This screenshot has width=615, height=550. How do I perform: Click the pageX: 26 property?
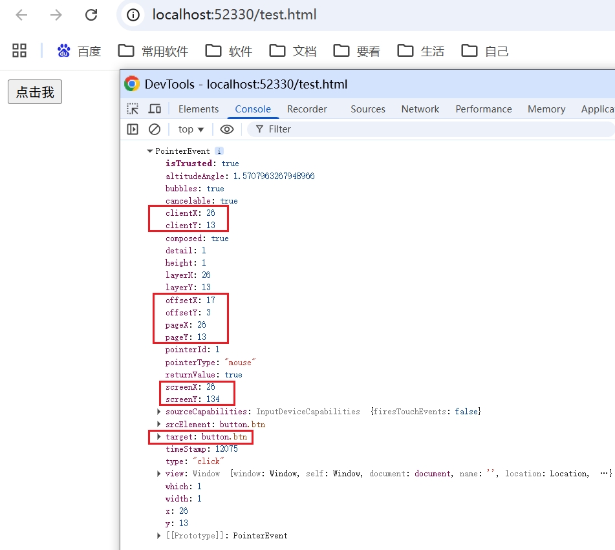coord(186,324)
